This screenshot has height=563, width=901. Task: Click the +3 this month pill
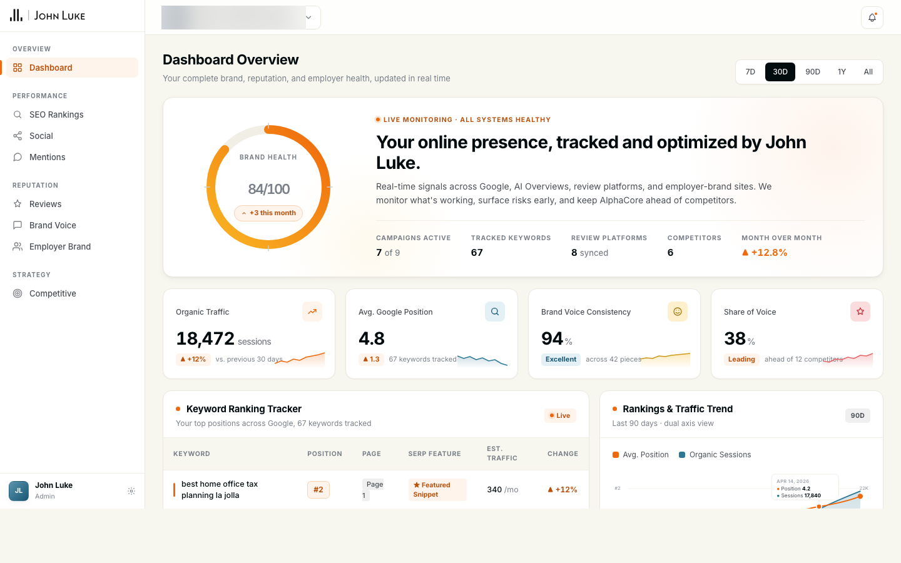268,213
